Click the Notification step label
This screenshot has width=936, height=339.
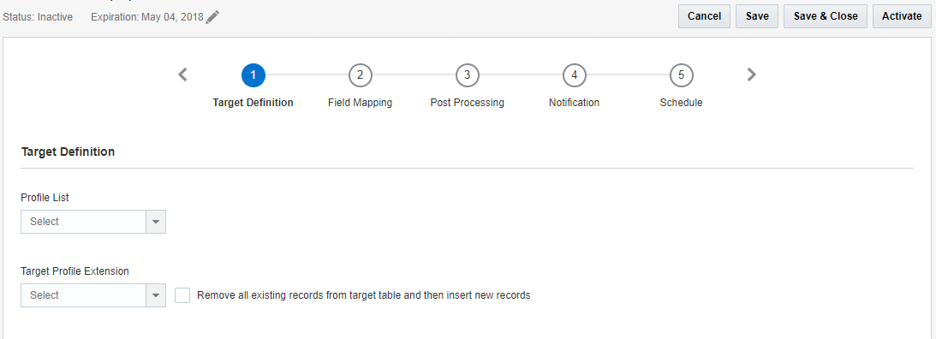(x=575, y=103)
